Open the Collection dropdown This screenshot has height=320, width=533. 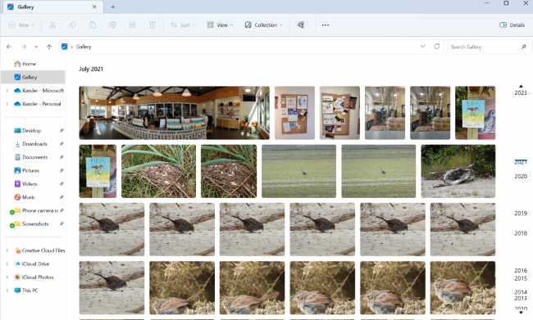tap(264, 25)
